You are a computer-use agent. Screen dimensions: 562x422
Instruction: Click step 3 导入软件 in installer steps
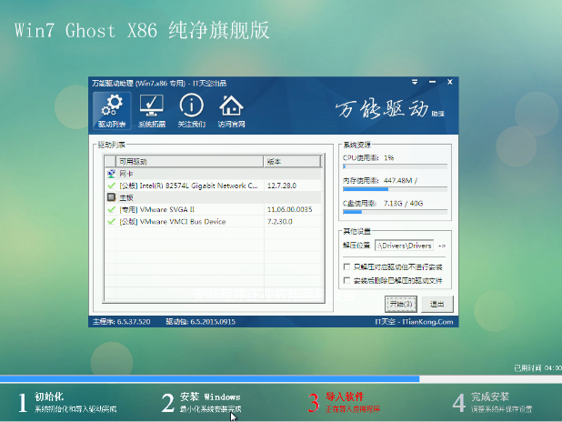(x=344, y=402)
